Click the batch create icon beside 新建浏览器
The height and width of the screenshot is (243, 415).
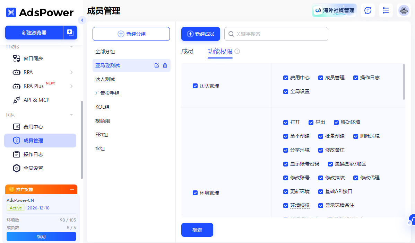(x=70, y=33)
